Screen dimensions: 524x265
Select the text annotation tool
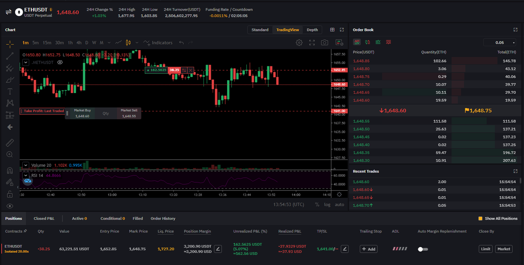pyautogui.click(x=10, y=91)
